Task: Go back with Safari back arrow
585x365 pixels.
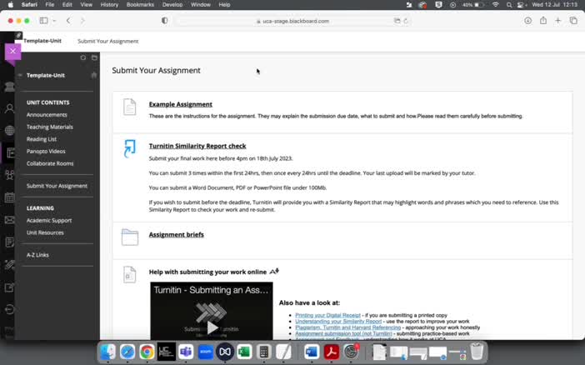Action: [68, 21]
